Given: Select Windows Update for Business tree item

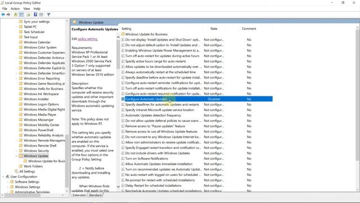Looking at the screenshot, I should click(x=46, y=161).
